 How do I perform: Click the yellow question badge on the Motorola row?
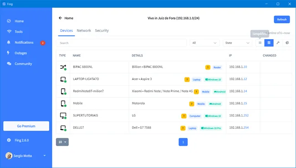pyautogui.click(x=192, y=104)
